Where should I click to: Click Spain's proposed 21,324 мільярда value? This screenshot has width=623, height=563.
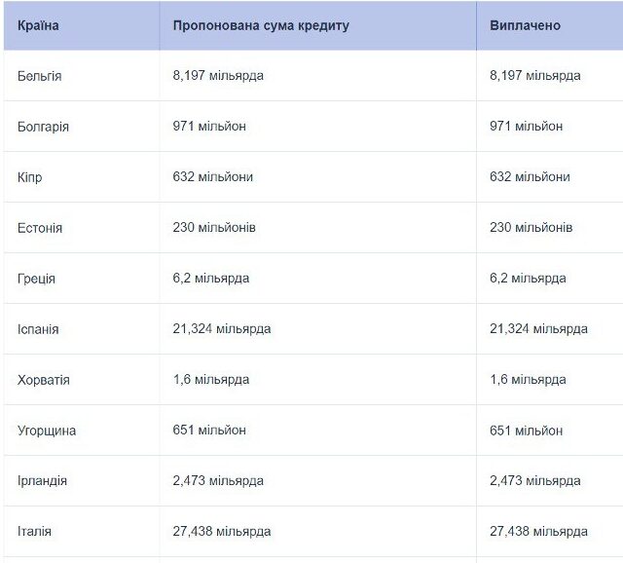(x=222, y=329)
